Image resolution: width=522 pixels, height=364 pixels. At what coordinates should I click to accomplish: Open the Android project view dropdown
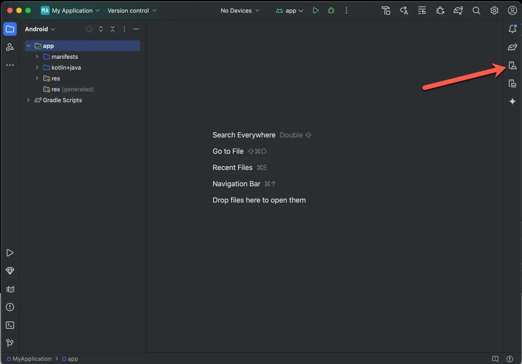pos(40,29)
